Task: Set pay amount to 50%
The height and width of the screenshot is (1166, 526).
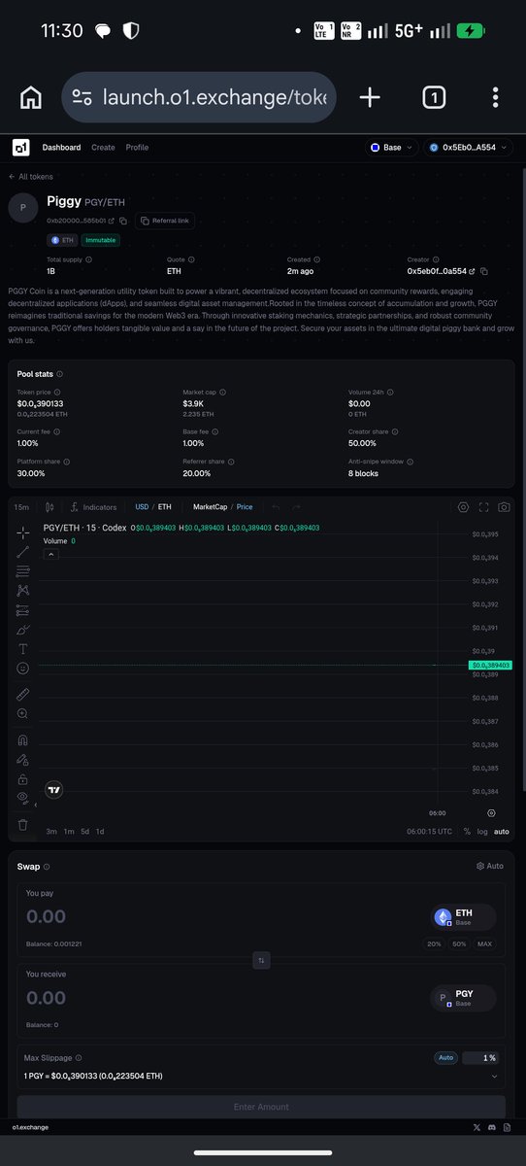Action: 459,944
